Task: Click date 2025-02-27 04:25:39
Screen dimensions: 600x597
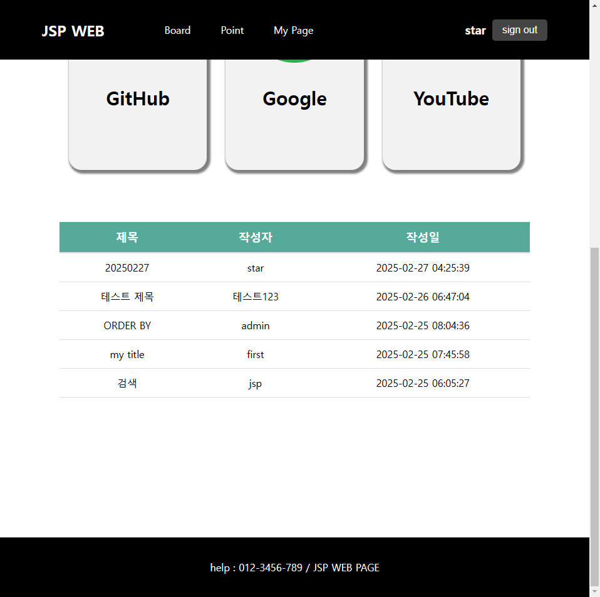Action: (423, 268)
